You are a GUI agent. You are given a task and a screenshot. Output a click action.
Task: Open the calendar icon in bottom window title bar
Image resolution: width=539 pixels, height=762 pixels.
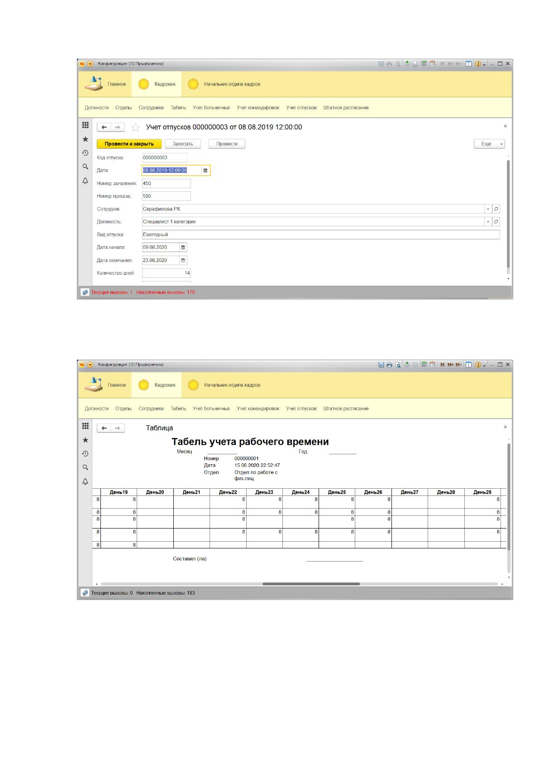(433, 365)
